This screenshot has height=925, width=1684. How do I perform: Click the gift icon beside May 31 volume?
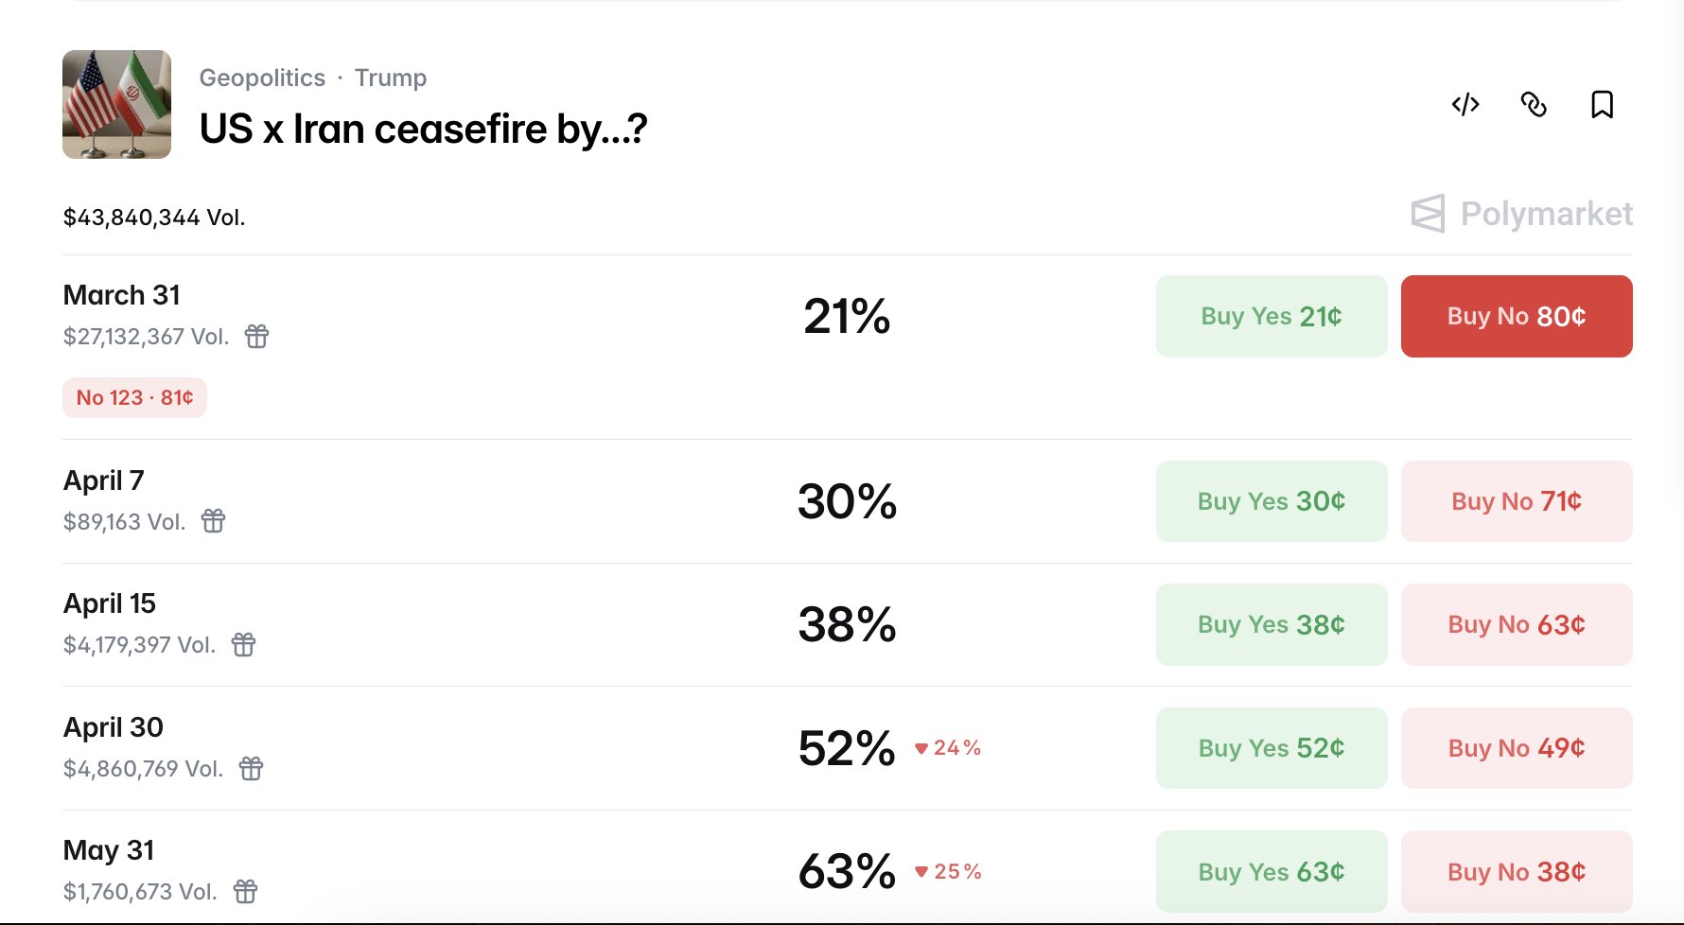[x=245, y=891]
